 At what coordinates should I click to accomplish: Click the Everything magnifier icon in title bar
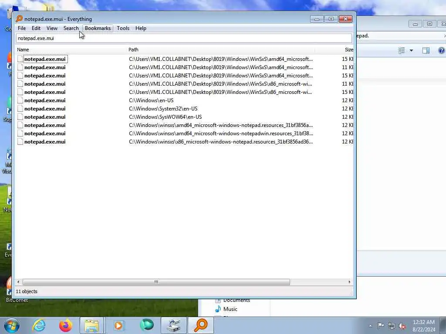click(19, 19)
